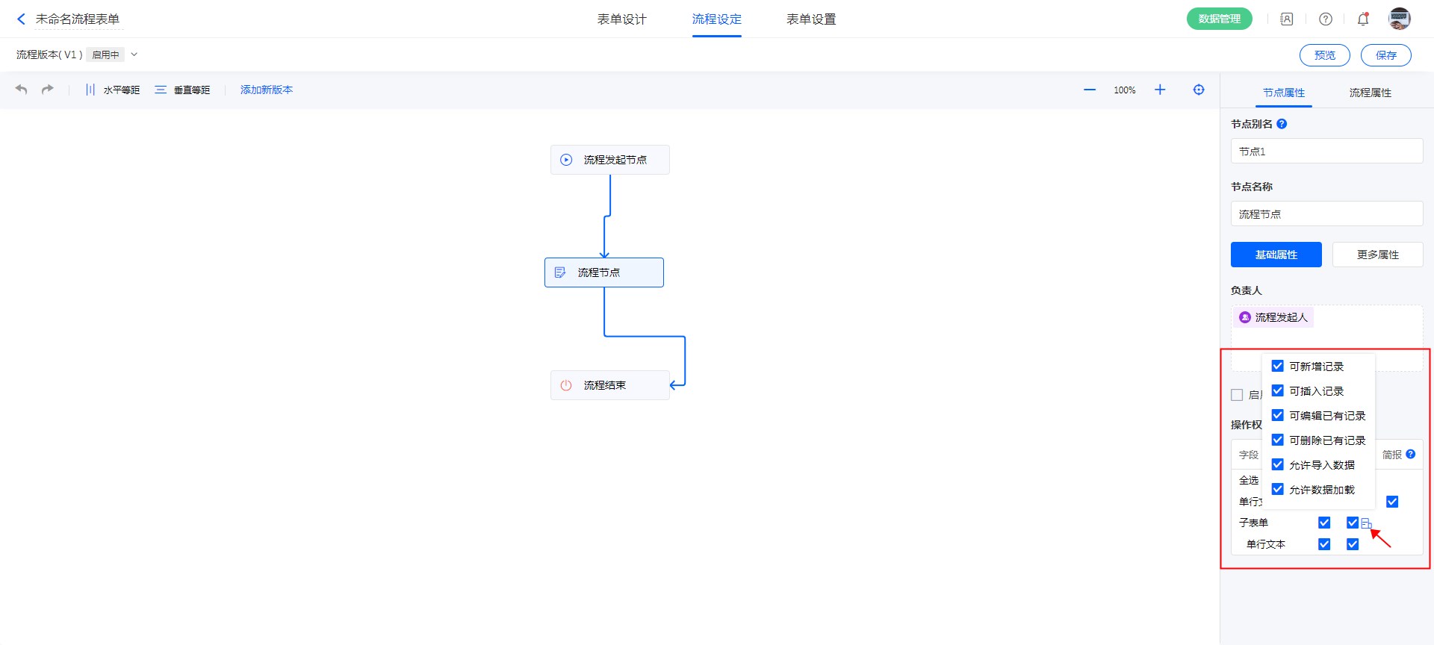Open the 流程属性 tab

coord(1370,93)
